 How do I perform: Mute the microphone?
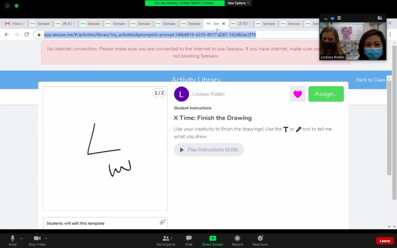(12, 238)
